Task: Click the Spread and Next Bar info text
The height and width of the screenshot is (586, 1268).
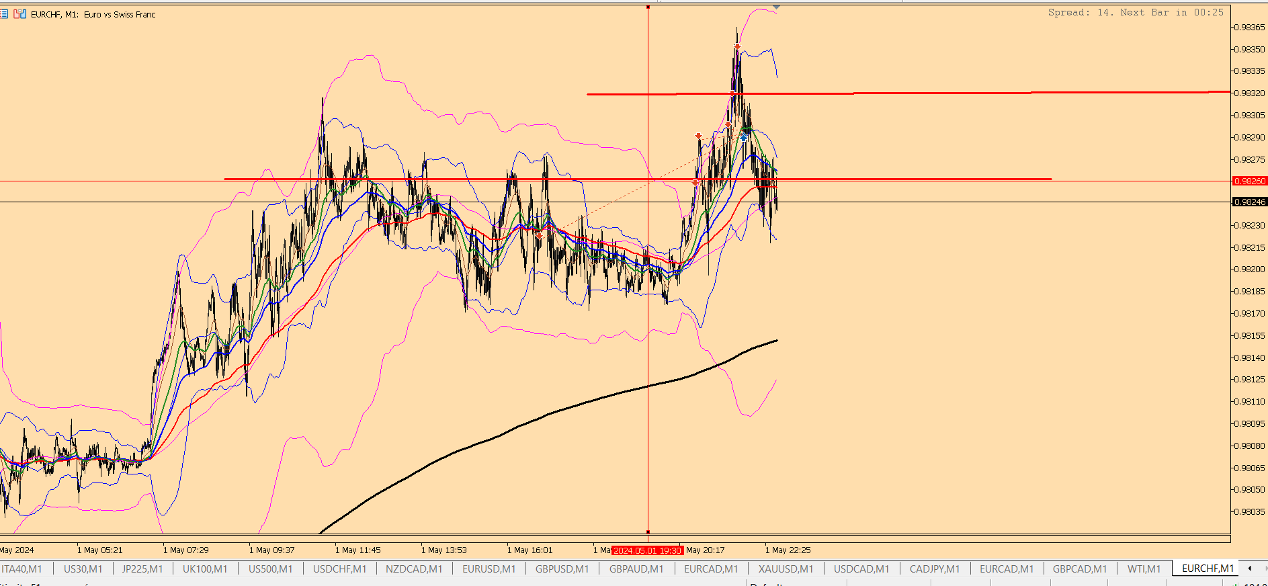Action: tap(1136, 12)
